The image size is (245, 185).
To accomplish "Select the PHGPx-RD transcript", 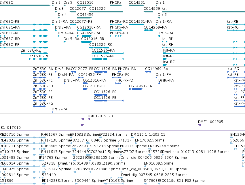I will click(x=119, y=33).
